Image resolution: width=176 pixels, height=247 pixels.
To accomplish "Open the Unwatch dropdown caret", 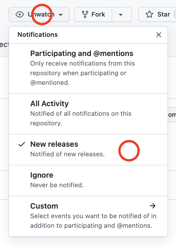I will pyautogui.click(x=61, y=14).
